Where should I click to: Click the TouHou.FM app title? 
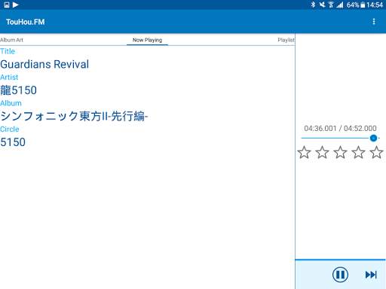[26, 22]
